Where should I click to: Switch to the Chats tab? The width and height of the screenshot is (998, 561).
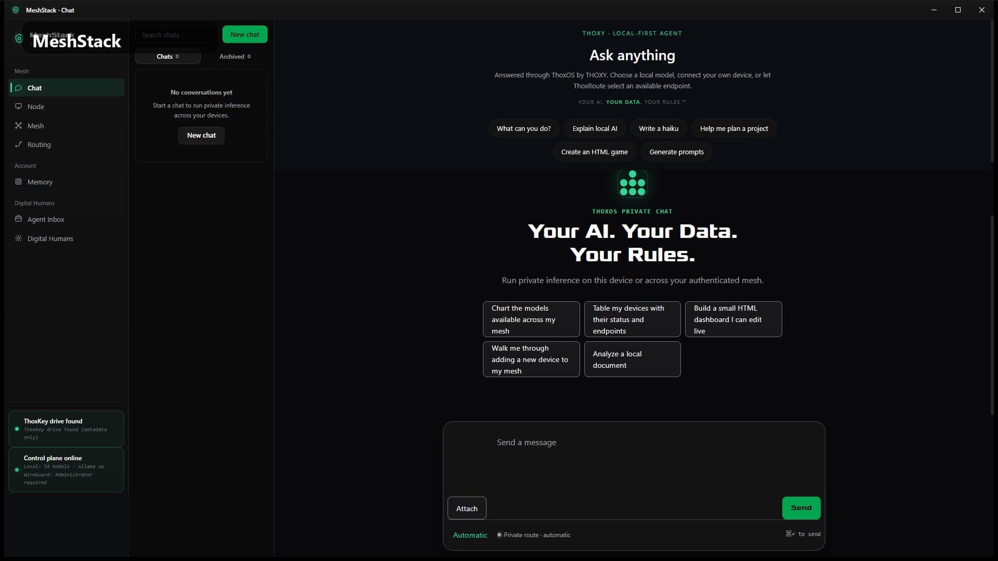[167, 56]
